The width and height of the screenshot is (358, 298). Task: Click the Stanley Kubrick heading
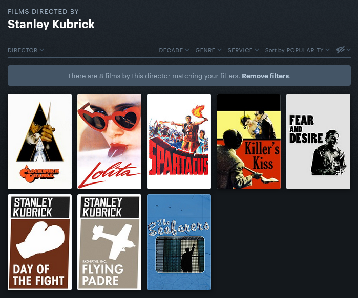(51, 25)
